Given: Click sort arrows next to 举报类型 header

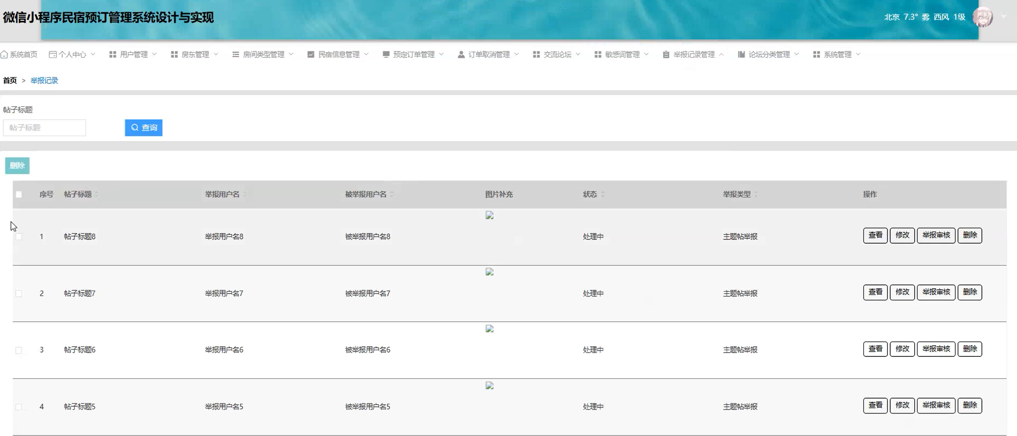Looking at the screenshot, I should [756, 194].
